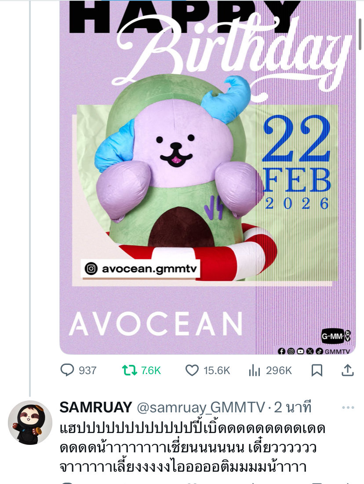Click the AVOCEAN title text in the poster
Screen dimensions: 364x484
pos(156,324)
